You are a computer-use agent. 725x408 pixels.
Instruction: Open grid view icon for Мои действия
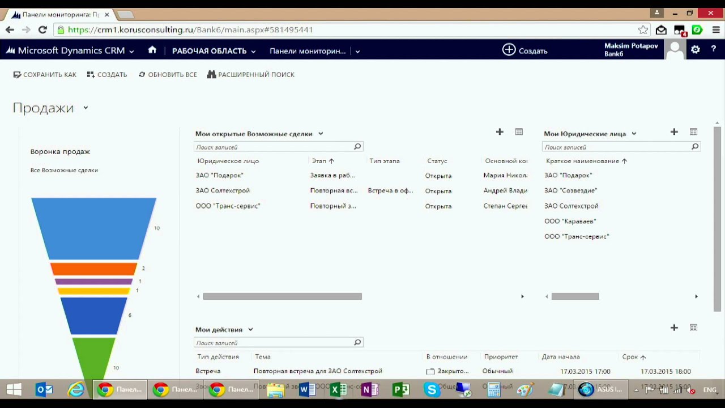point(693,328)
